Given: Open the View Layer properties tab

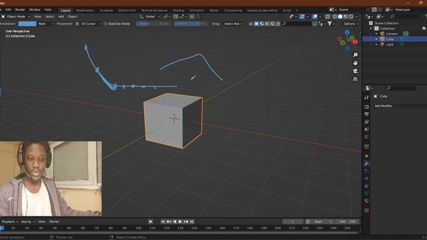Looking at the screenshot, I should tap(366, 122).
